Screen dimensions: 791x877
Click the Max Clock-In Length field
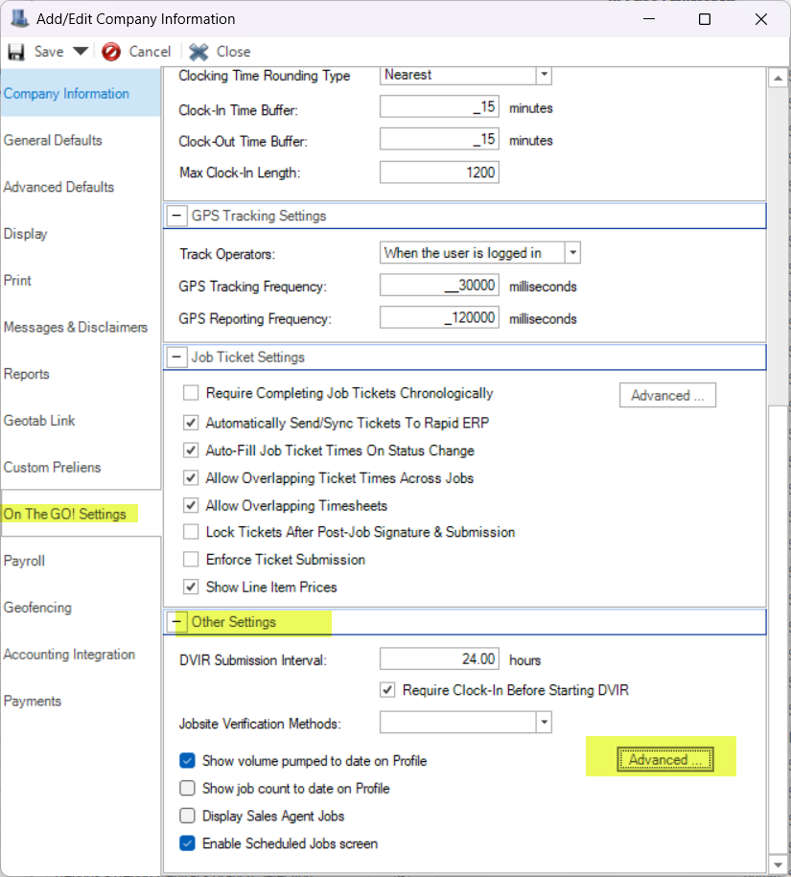point(439,173)
